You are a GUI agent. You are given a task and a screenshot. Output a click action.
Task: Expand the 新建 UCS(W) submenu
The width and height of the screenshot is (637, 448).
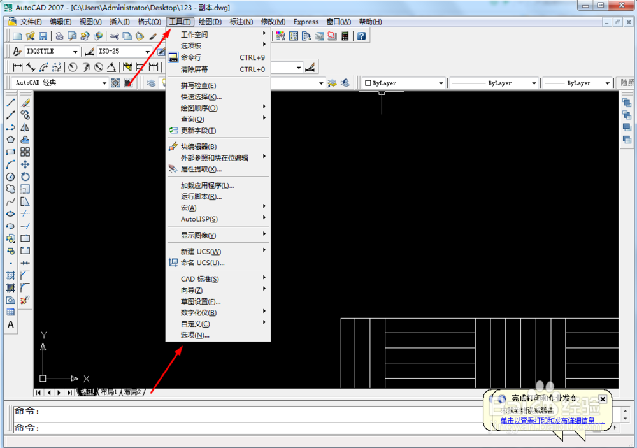point(218,251)
